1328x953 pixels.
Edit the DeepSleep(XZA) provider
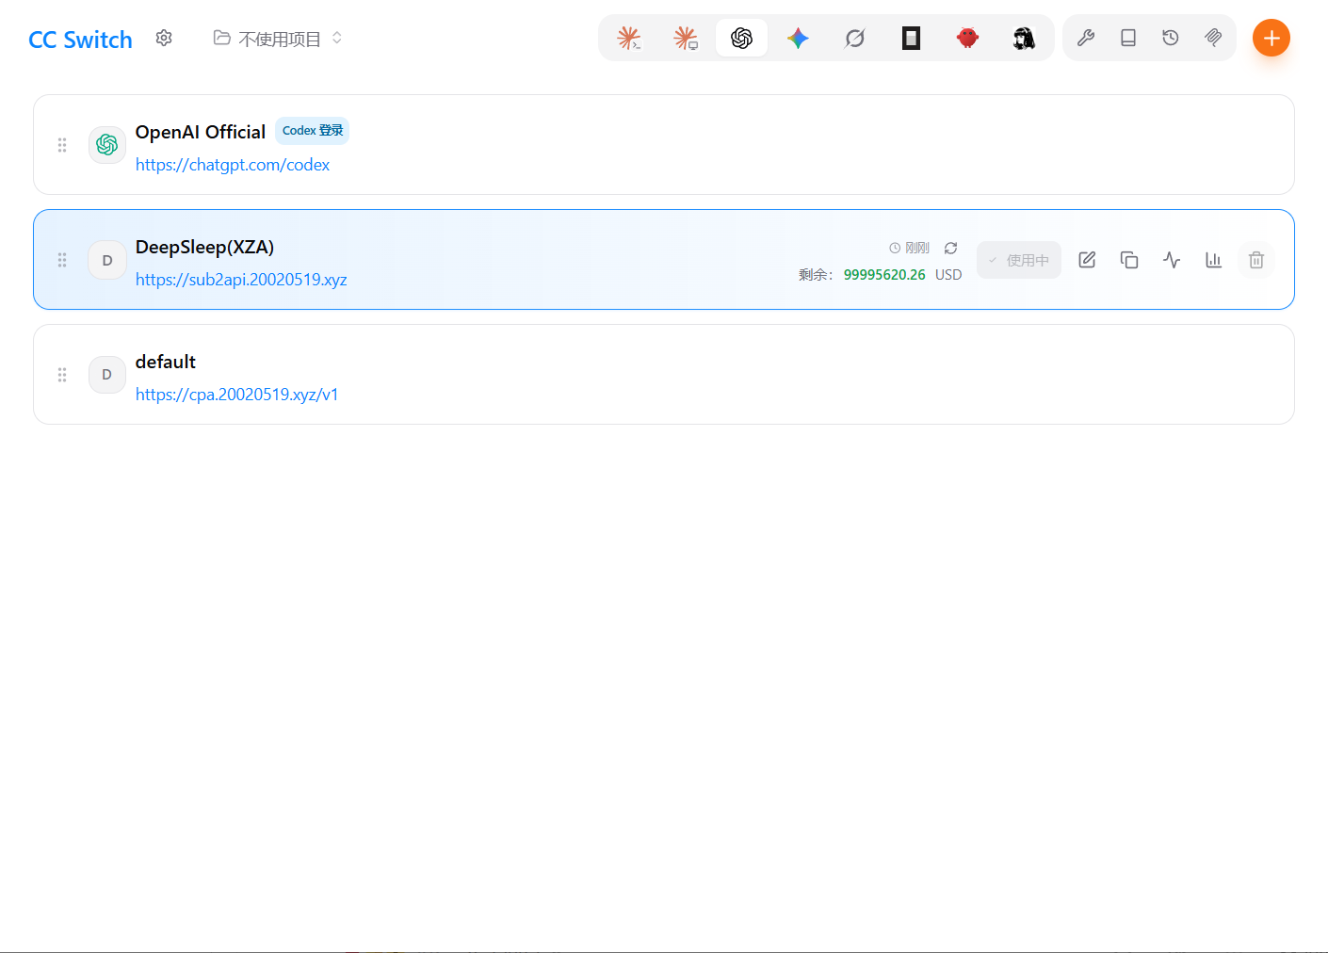(1087, 260)
